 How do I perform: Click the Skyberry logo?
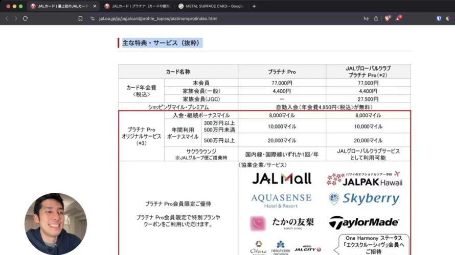click(x=364, y=198)
